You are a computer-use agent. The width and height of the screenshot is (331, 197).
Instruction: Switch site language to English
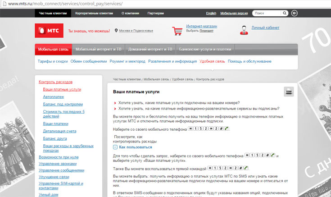click(x=211, y=14)
